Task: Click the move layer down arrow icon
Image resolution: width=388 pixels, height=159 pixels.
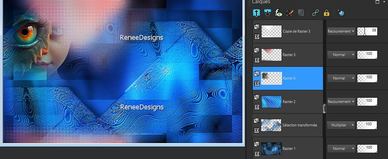Action: [268, 13]
